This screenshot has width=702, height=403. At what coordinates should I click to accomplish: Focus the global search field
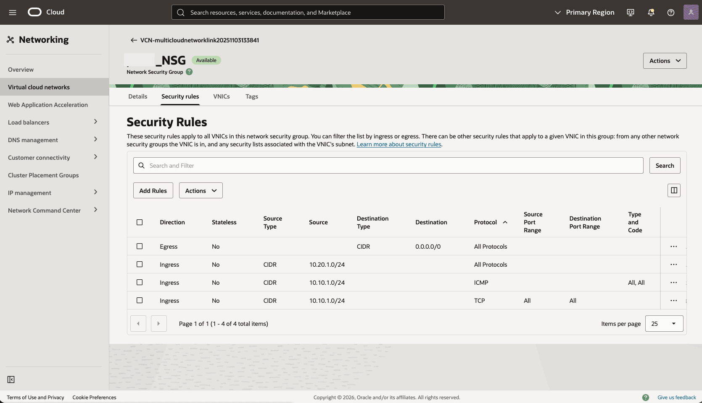(308, 12)
